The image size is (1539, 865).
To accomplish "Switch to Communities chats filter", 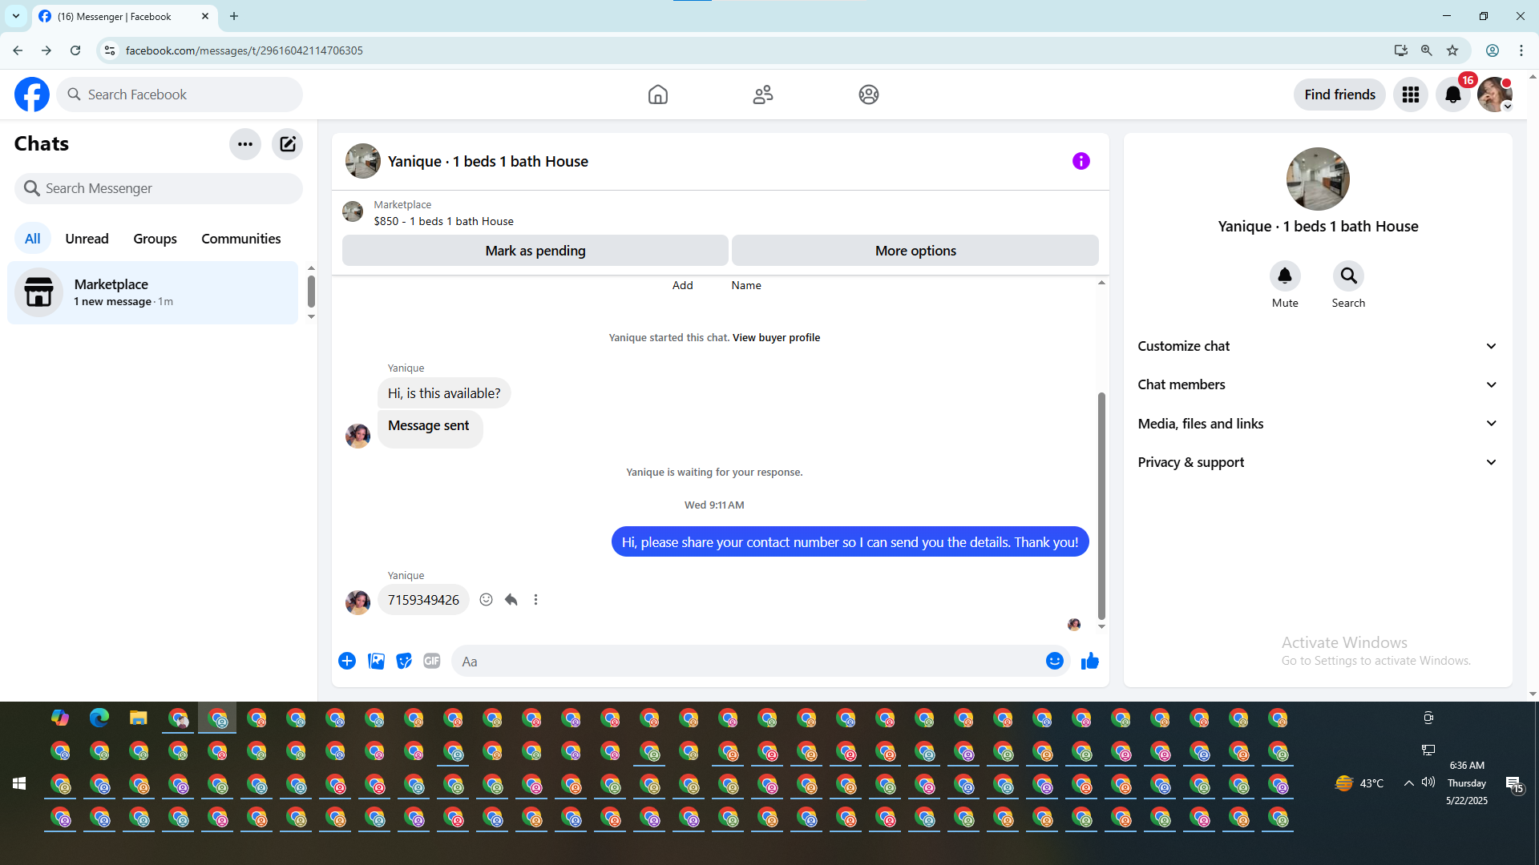I will 241,239.
